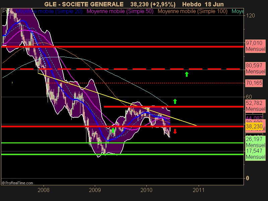Select the 70,165 price label
This screenshot has width=268, height=201.
254,83
